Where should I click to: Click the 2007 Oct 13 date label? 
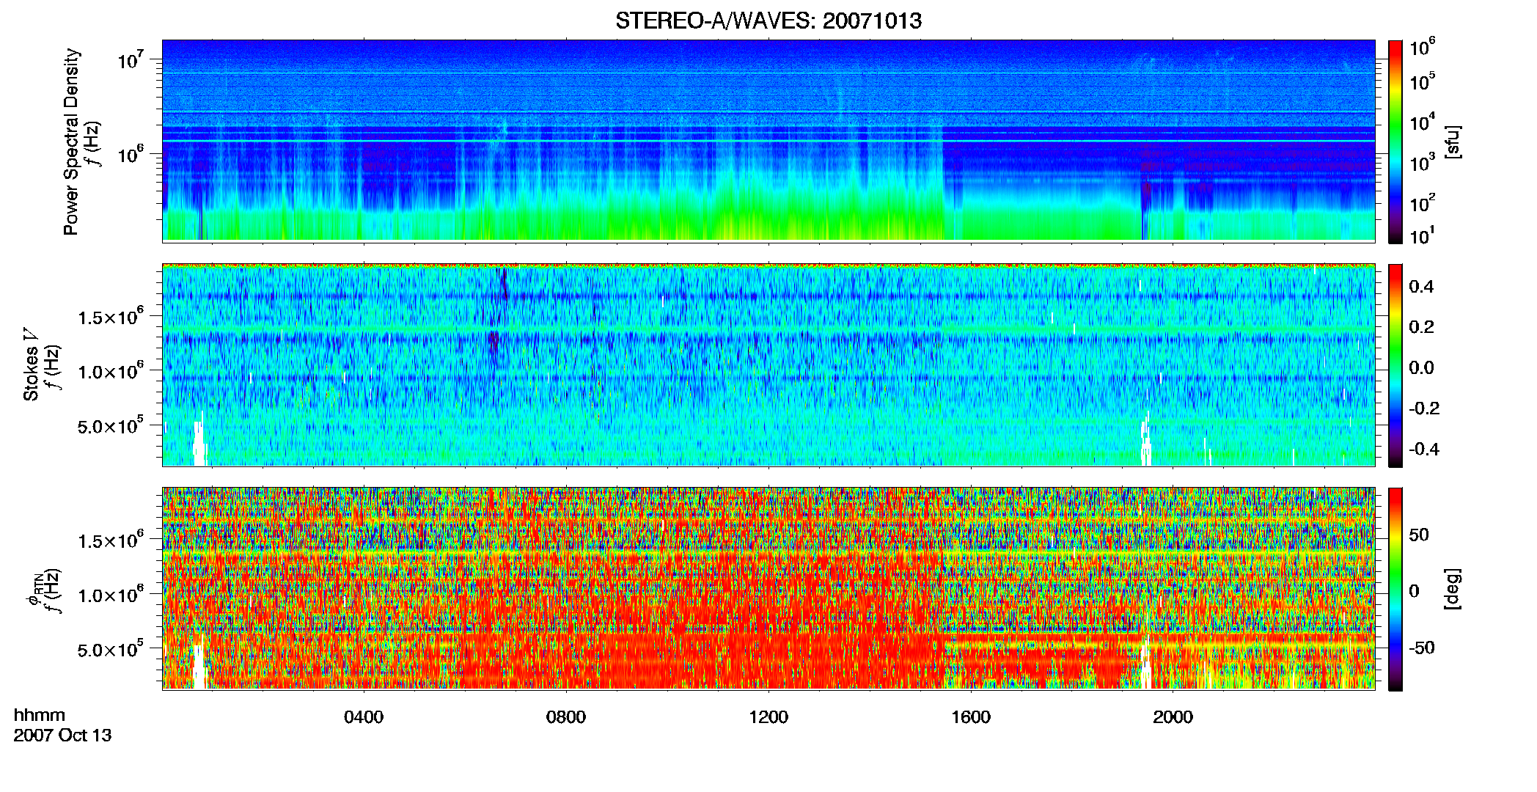click(62, 736)
